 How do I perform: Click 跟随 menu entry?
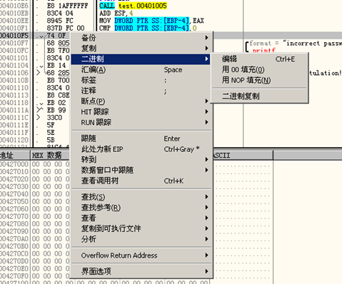(141, 138)
